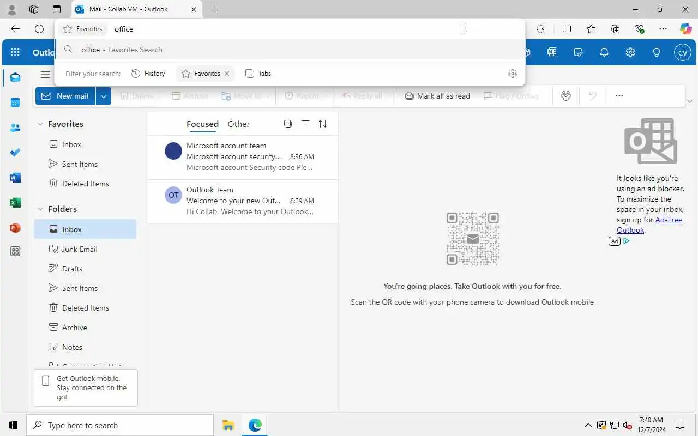
Task: Open Copilot icon in Edge toolbar
Action: [x=685, y=29]
